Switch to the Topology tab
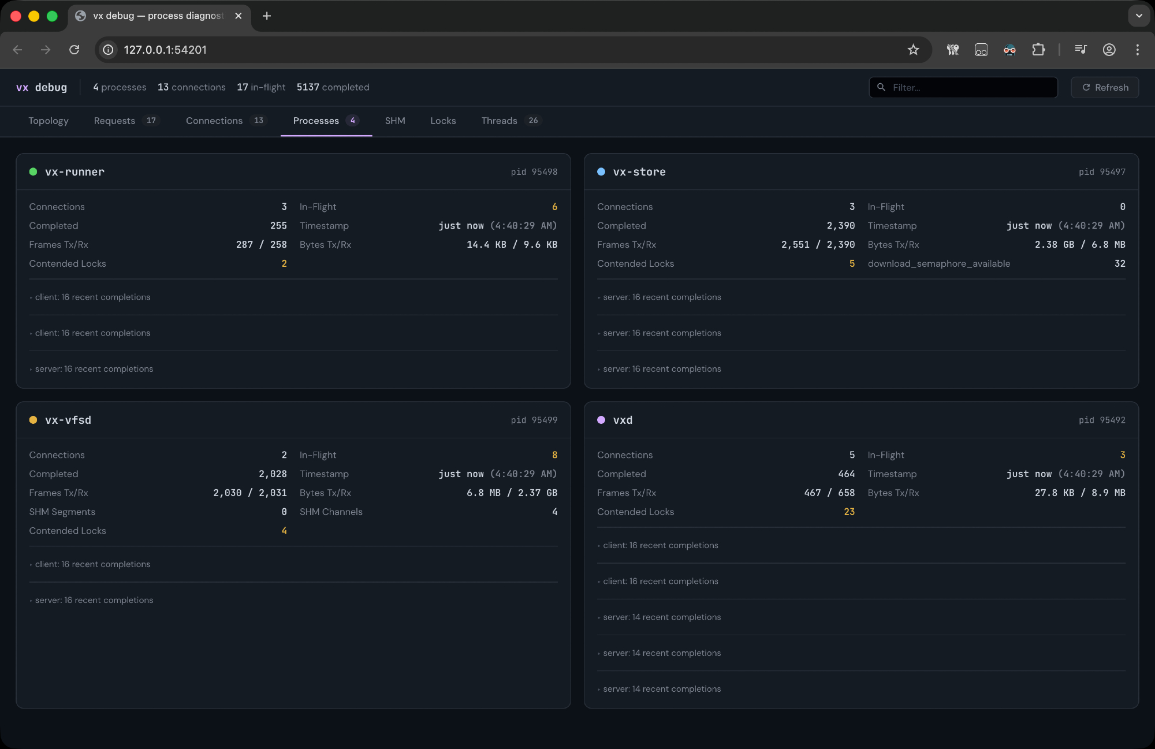Viewport: 1155px width, 749px height. (49, 121)
